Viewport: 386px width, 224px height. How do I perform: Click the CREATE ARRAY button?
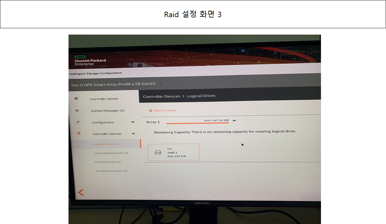point(163,111)
